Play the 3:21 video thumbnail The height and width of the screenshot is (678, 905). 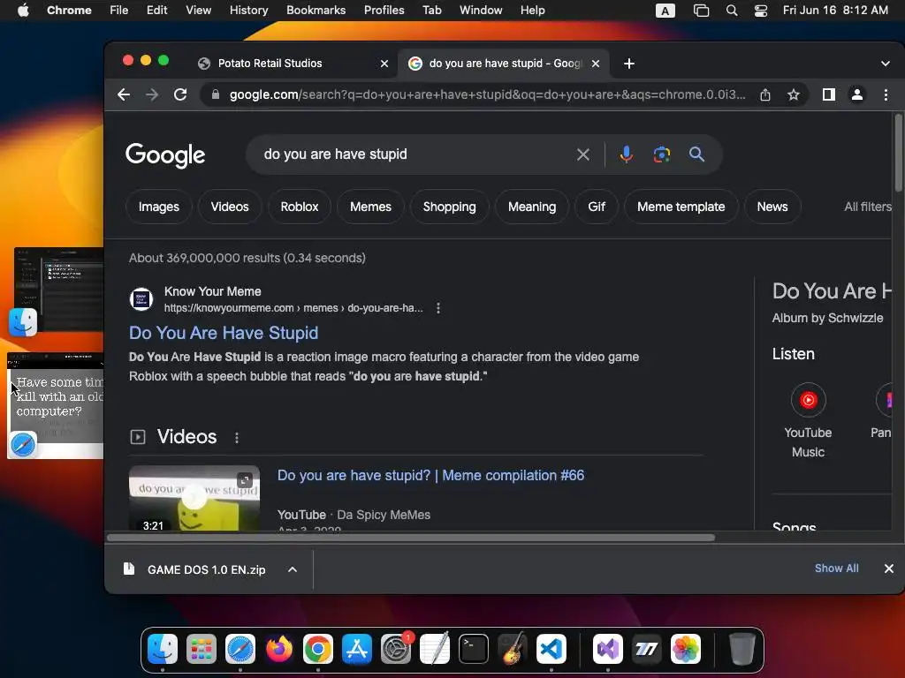point(194,498)
